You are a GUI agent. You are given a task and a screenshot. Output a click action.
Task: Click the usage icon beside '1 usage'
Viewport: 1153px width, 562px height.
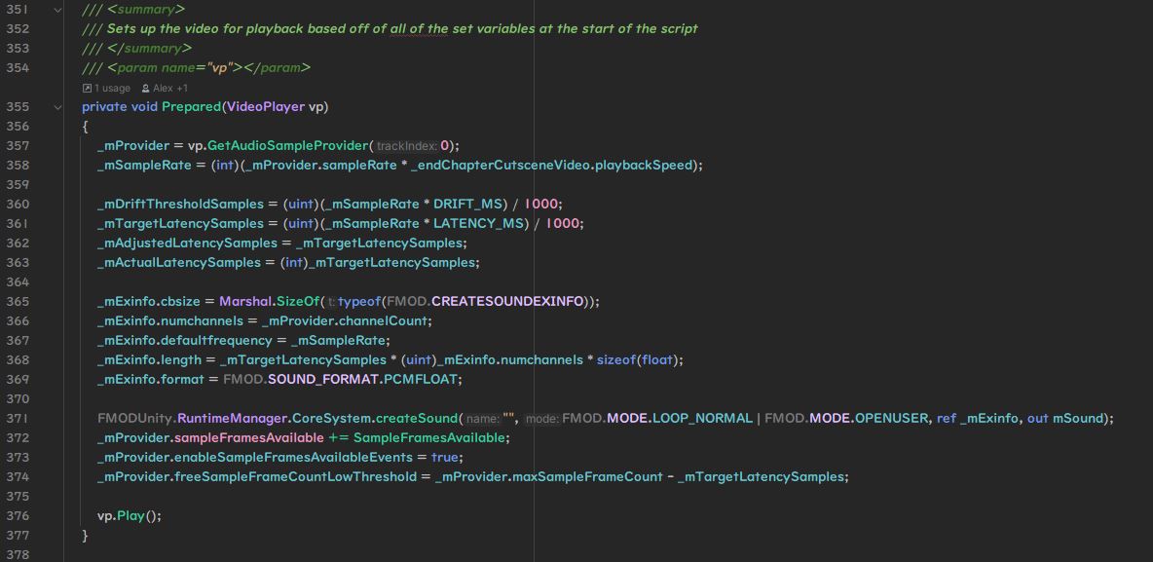point(88,88)
